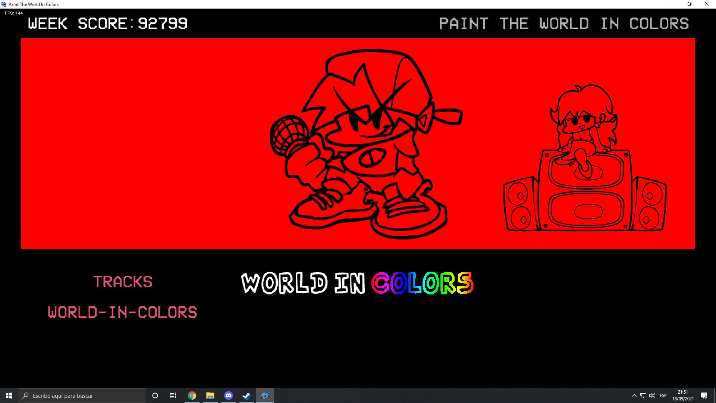Open Cortana voice search
The width and height of the screenshot is (716, 403).
click(155, 395)
